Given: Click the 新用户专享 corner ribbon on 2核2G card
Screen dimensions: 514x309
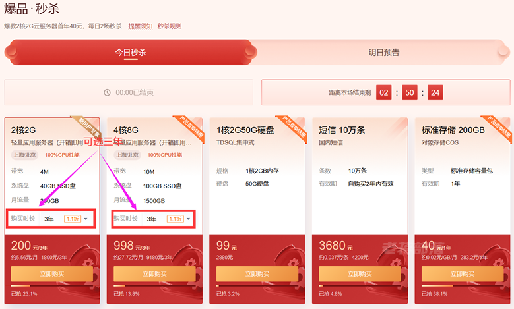Looking at the screenshot, I should (x=88, y=126).
